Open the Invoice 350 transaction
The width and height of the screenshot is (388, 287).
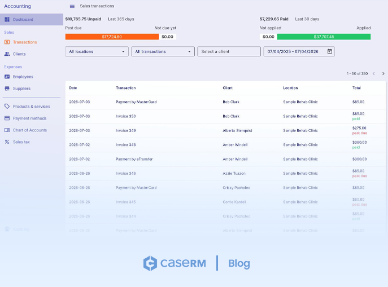point(126,116)
